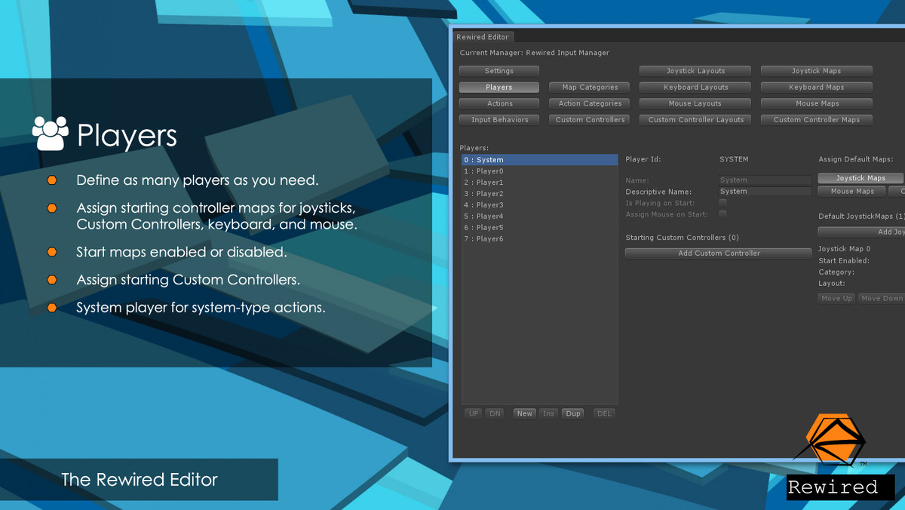The height and width of the screenshot is (510, 905).
Task: Select 3 : Player2 in list
Action: click(539, 194)
